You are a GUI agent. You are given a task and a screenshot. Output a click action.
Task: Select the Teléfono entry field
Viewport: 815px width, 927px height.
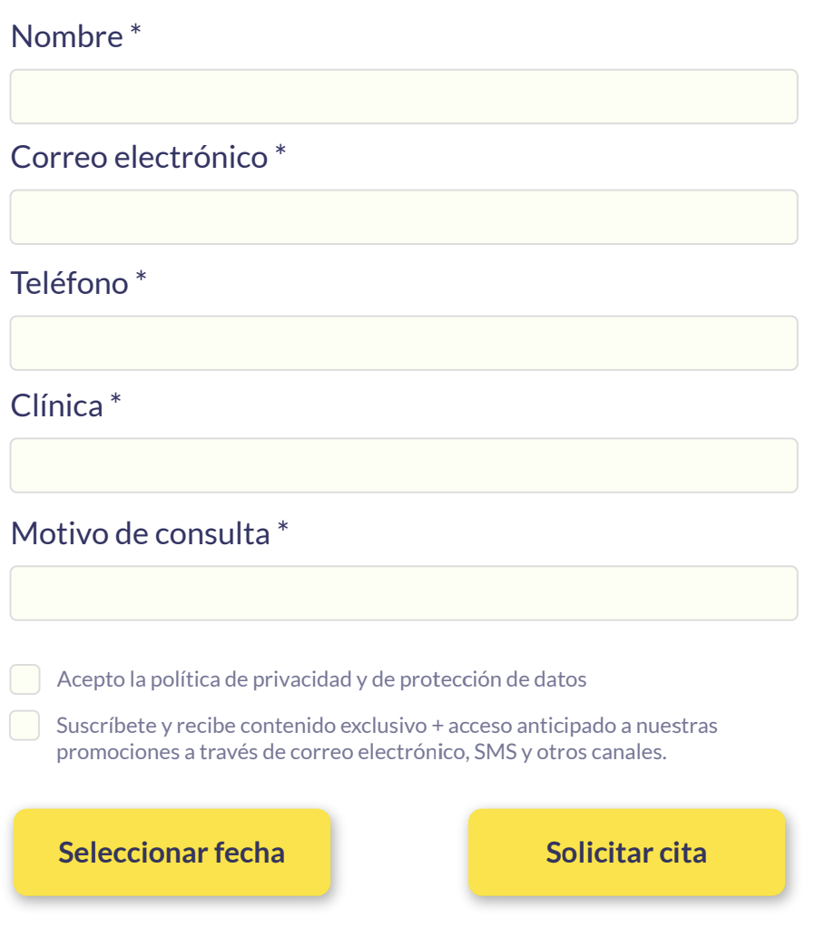(x=404, y=343)
